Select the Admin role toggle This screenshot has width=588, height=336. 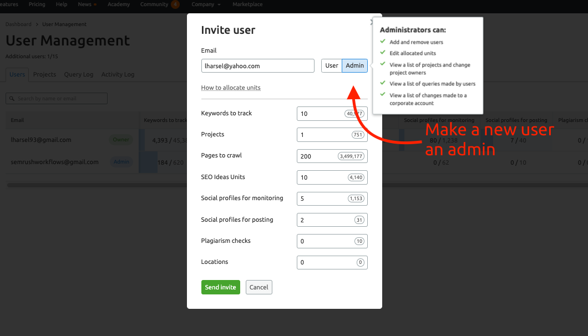355,65
